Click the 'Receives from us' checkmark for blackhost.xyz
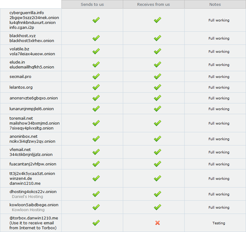This screenshot has height=232, width=246. (x=158, y=38)
